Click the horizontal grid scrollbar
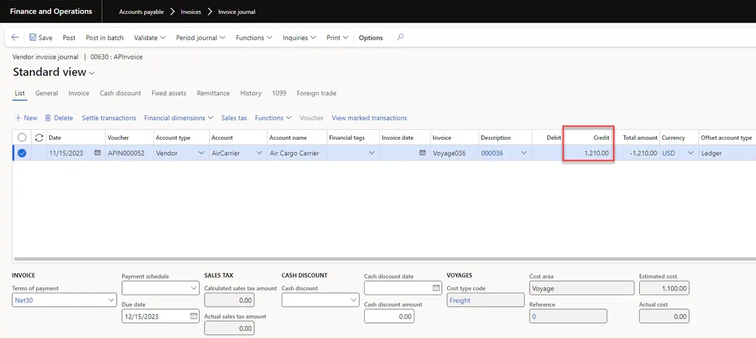756x338 pixels. coord(378,259)
